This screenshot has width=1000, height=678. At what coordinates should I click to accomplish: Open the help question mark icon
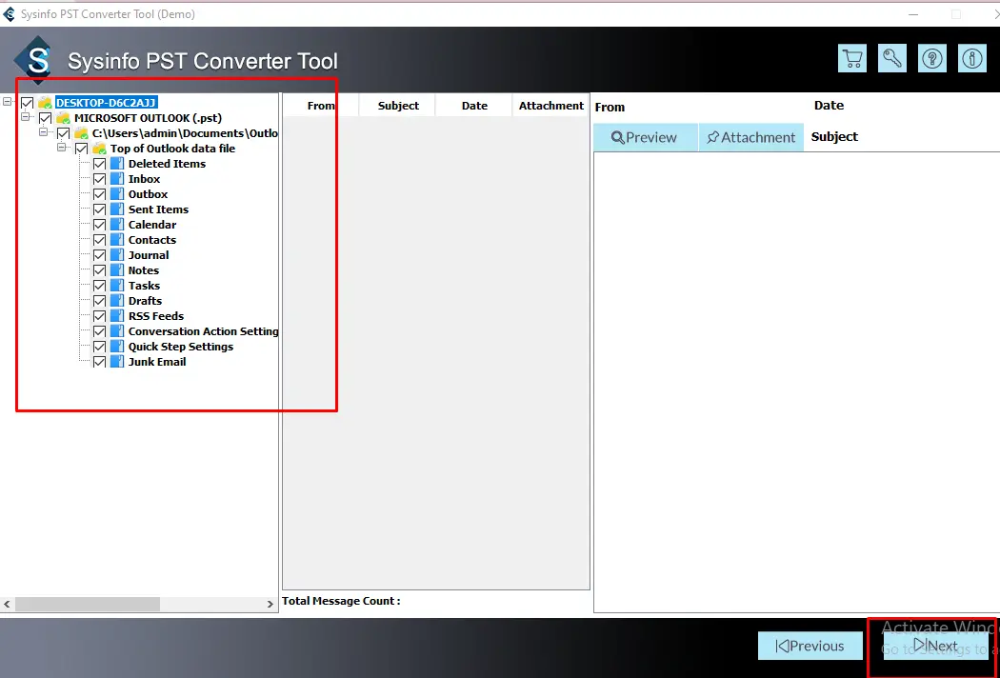pos(931,59)
